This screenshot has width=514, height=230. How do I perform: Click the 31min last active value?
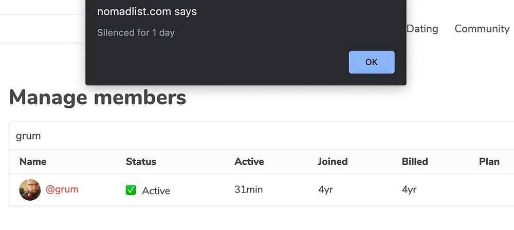pos(249,190)
